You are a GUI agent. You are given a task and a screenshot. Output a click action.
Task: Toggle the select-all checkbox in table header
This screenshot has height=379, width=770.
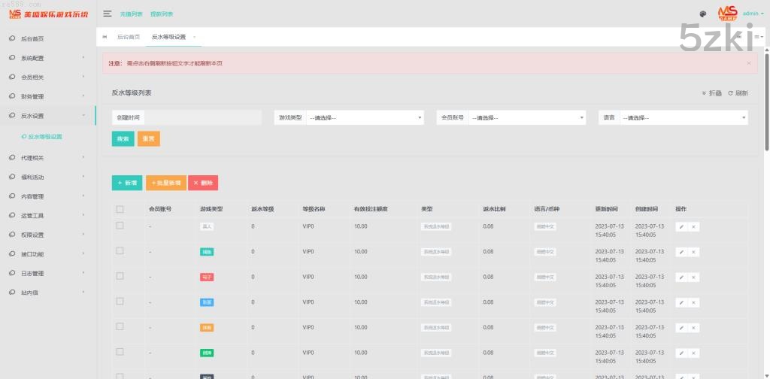click(120, 209)
